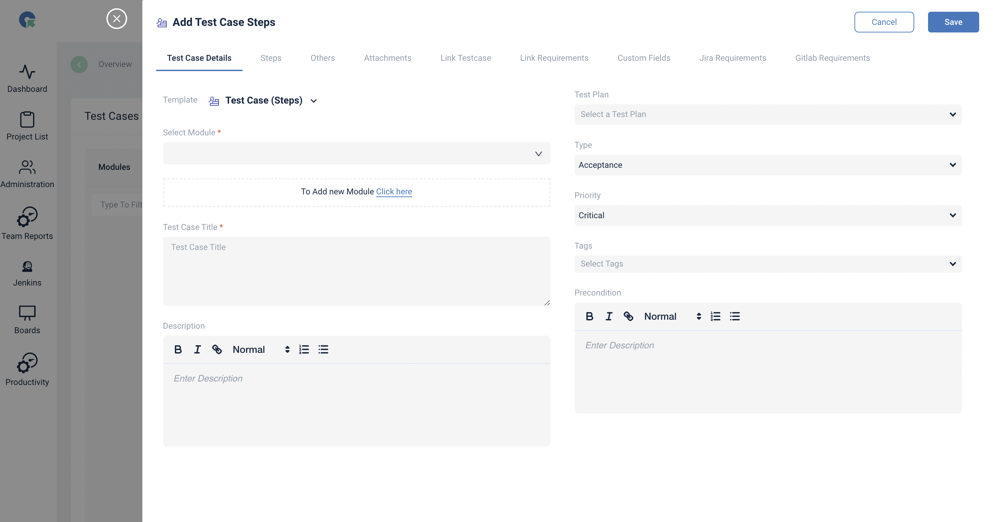Click the 'Click here' add module link
The width and height of the screenshot is (993, 522).
click(394, 192)
